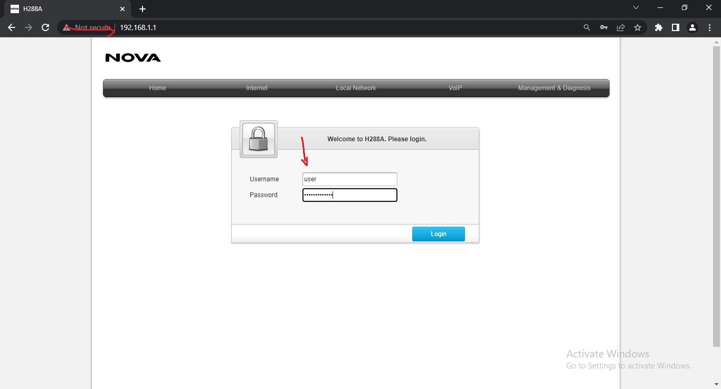Open the saved passwords key icon
This screenshot has width=721, height=389.
point(603,27)
